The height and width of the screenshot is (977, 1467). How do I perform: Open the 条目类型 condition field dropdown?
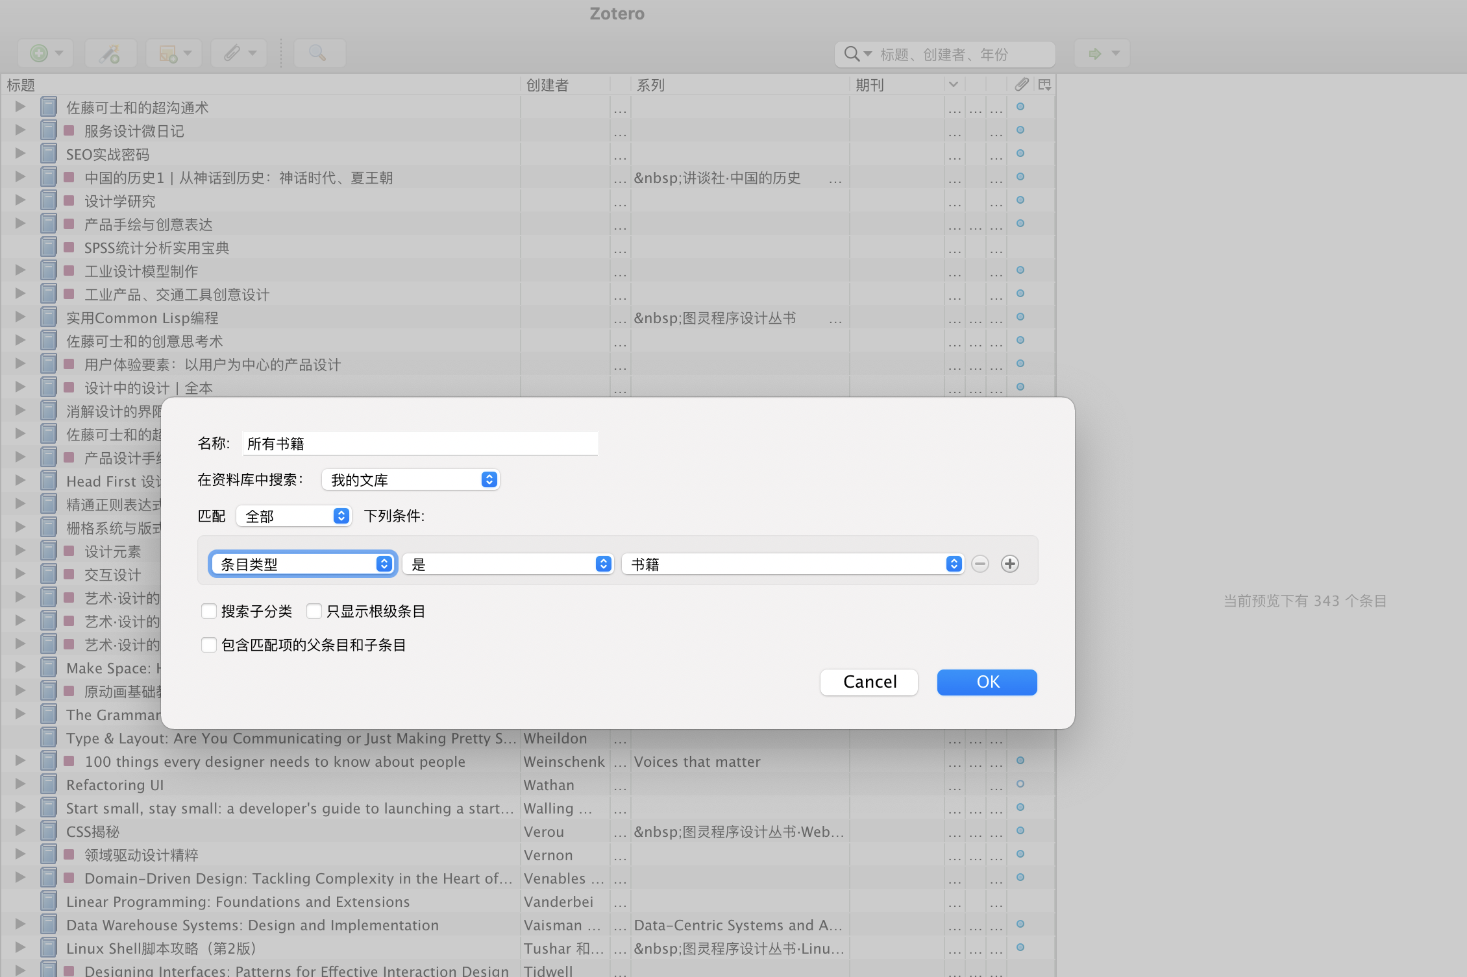(302, 564)
